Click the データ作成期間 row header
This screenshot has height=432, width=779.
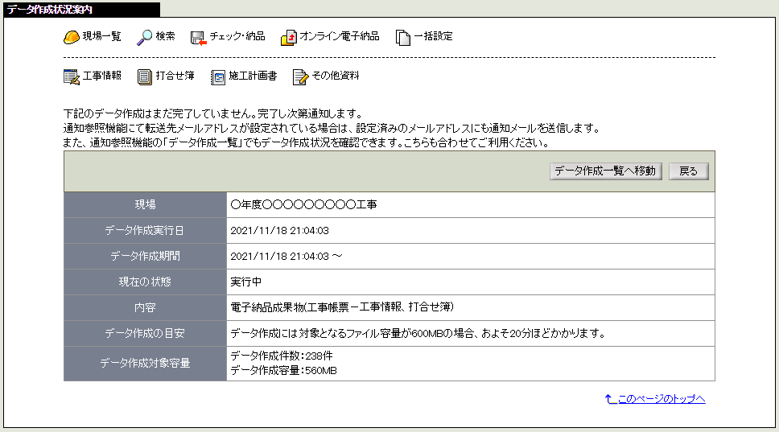click(145, 256)
